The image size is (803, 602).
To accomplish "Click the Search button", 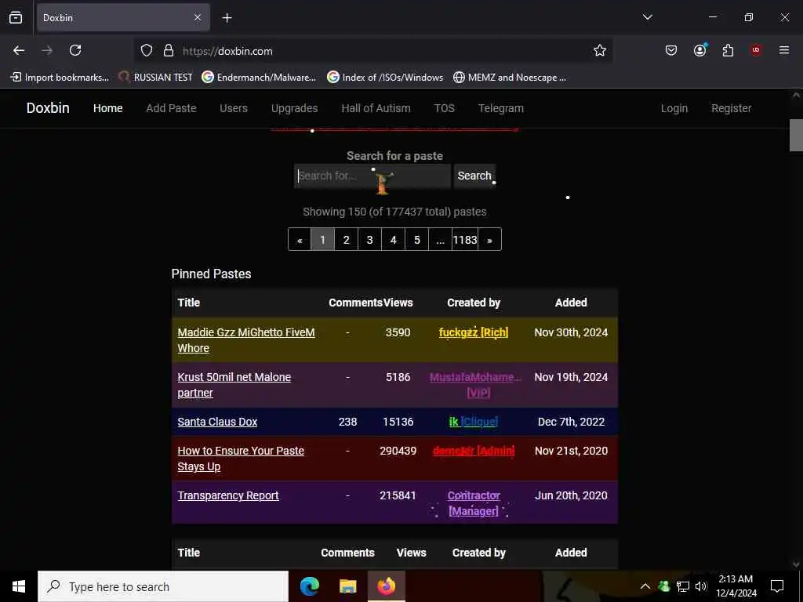I will coord(474,176).
